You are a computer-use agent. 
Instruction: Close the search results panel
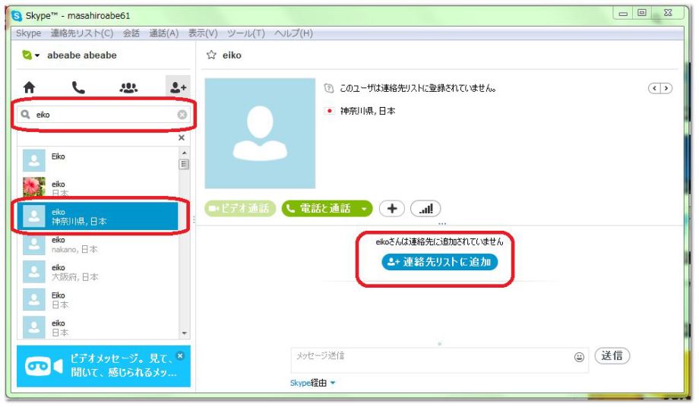click(x=182, y=137)
